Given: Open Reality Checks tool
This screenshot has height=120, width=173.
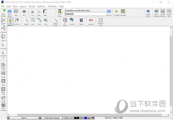Looking at the screenshot, I should coord(148,13).
